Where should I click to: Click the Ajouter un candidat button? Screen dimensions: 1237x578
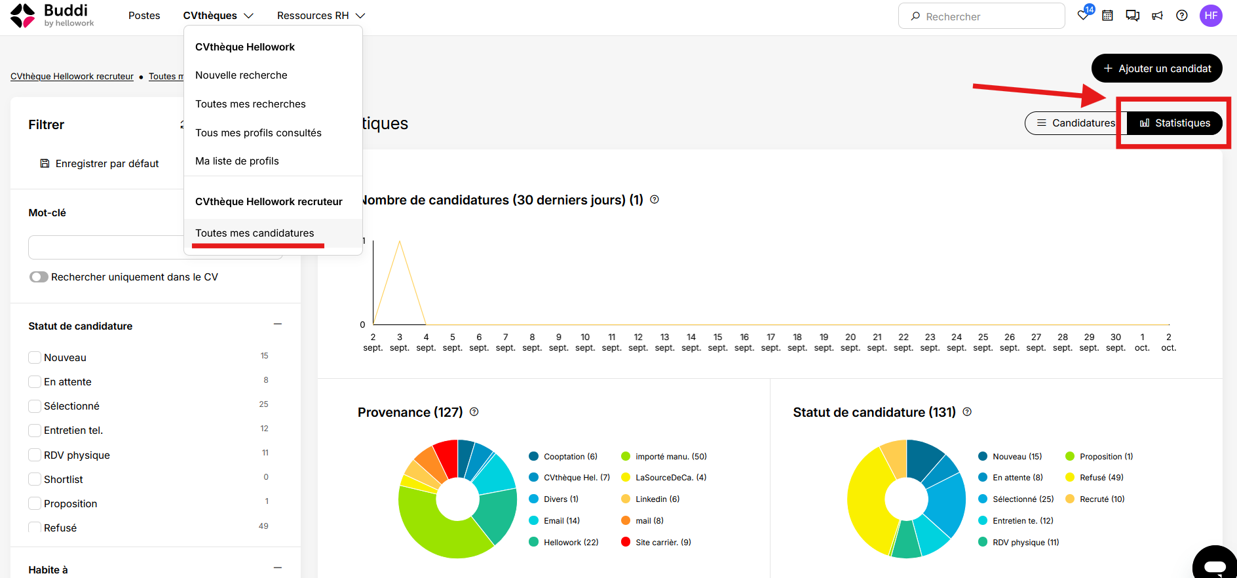tap(1157, 68)
